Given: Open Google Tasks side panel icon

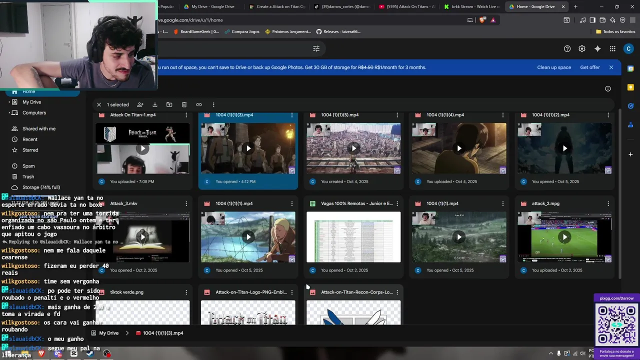Looking at the screenshot, I should coord(630,106).
